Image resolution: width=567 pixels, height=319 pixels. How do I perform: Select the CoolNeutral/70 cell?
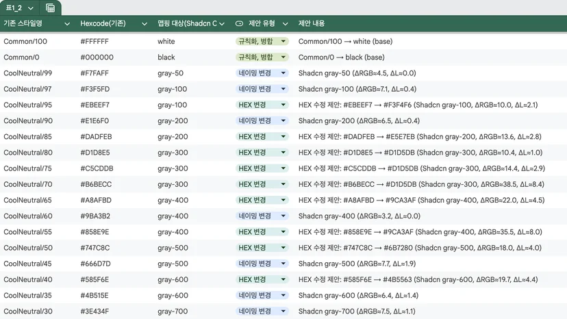click(x=28, y=184)
